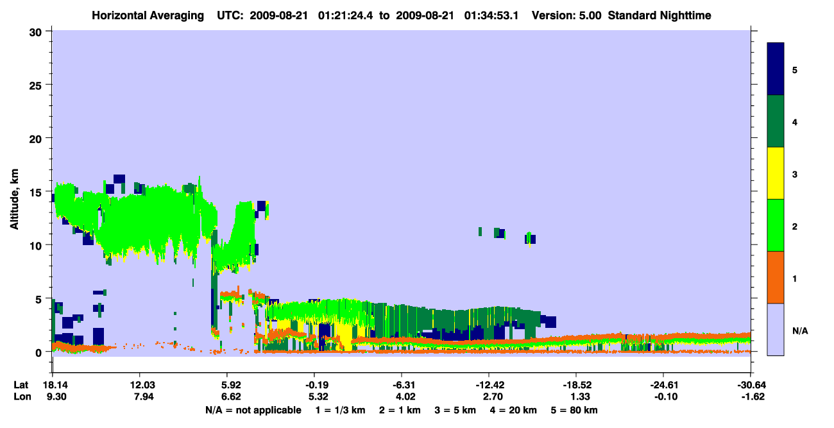The height and width of the screenshot is (428, 834).
Task: Click the orange level 1 legend swatch
Action: [x=776, y=277]
